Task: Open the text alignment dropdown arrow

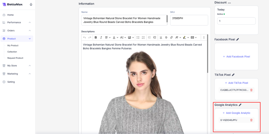Action: (110, 38)
